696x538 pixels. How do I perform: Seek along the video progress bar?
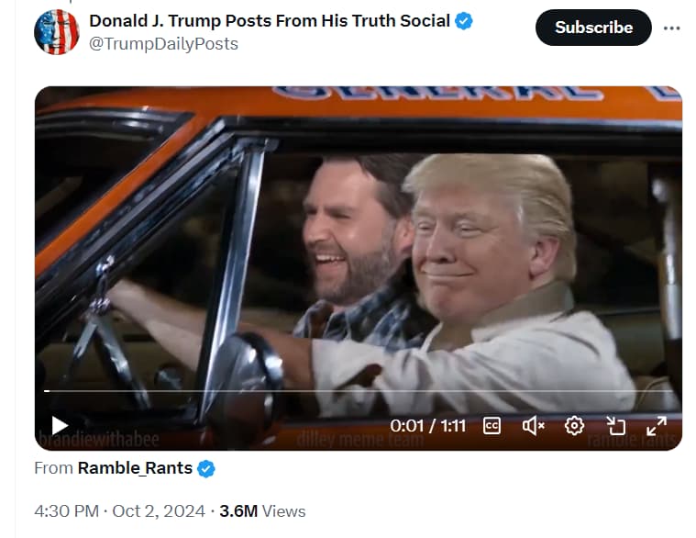pyautogui.click(x=358, y=391)
